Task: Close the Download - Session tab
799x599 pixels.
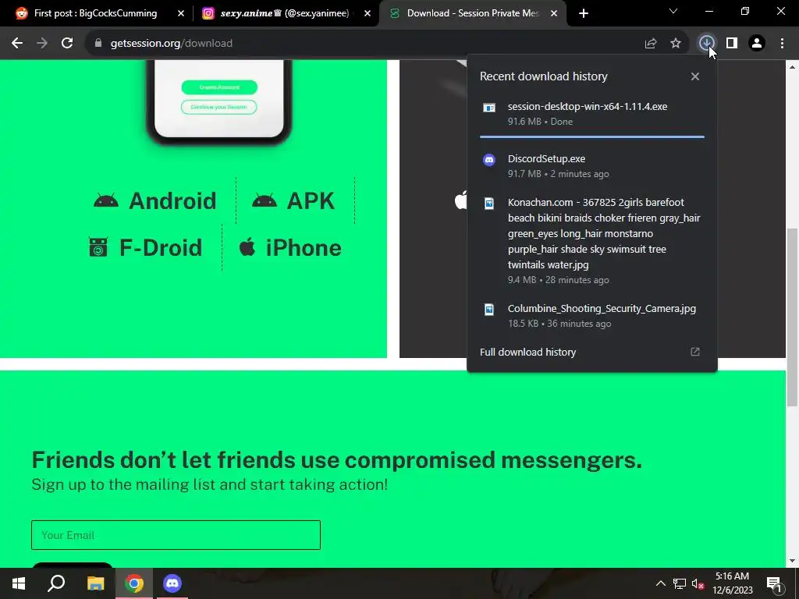Action: click(x=554, y=13)
